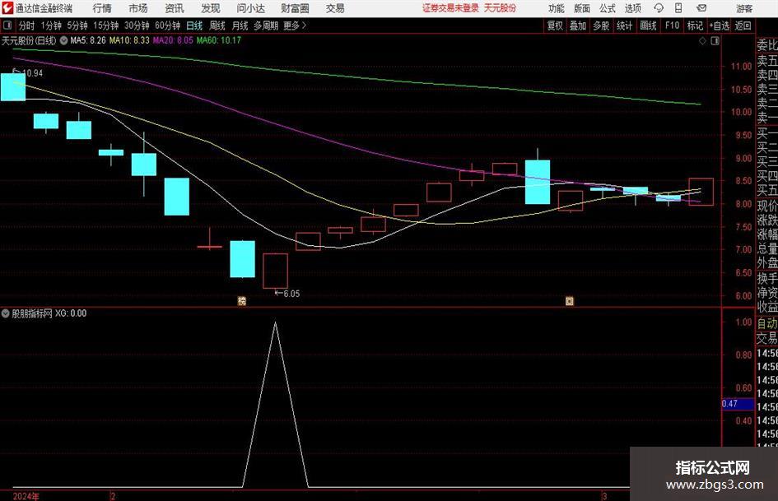Click the 回 marker icon under the chart
This screenshot has width=778, height=501.
570,300
